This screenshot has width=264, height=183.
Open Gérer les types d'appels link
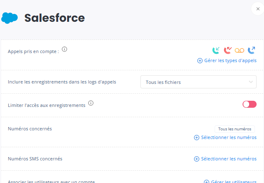tap(230, 60)
